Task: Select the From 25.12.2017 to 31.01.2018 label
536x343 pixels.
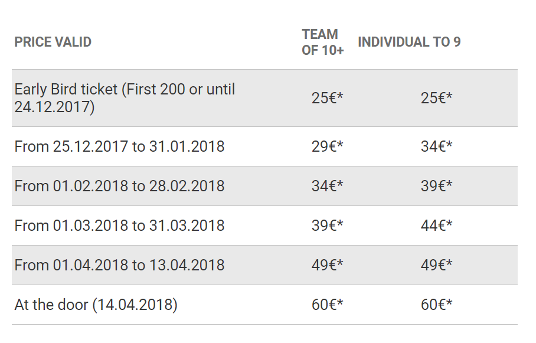Action: pyautogui.click(x=119, y=146)
